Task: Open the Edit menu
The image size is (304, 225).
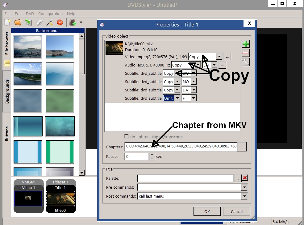Action: [x=18, y=14]
